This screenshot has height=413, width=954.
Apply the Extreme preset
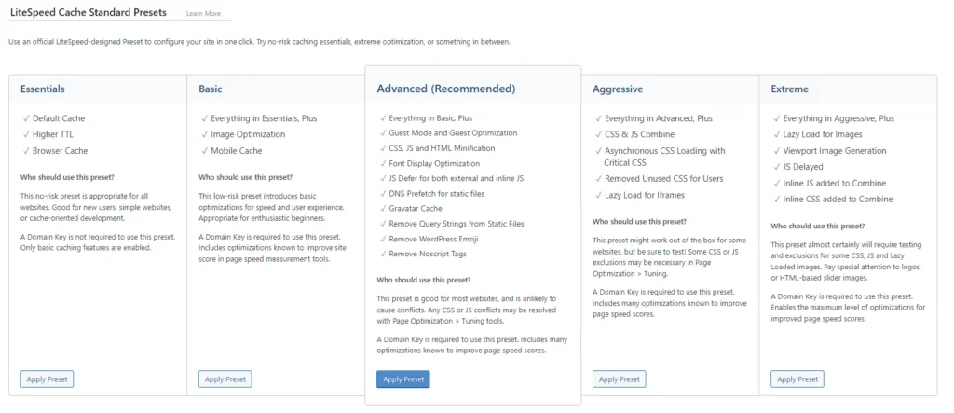(797, 379)
